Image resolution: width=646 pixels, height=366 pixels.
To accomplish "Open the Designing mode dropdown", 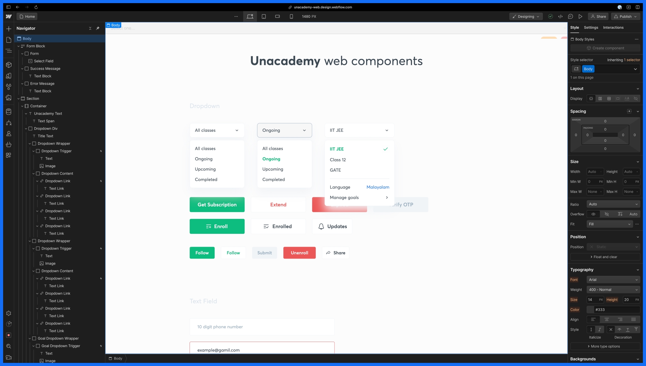I will (526, 17).
